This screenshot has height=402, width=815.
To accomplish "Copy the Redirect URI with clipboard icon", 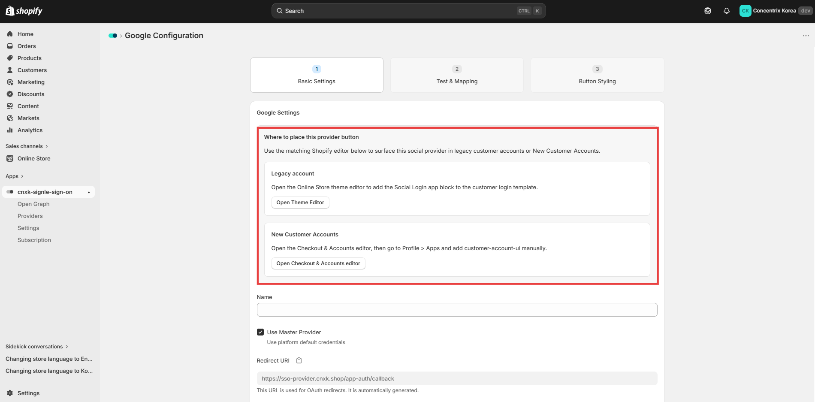I will 299,360.
